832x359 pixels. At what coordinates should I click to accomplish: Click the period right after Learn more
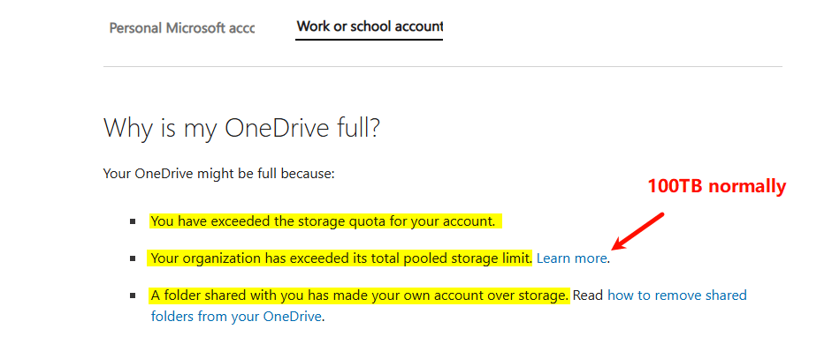coord(609,259)
